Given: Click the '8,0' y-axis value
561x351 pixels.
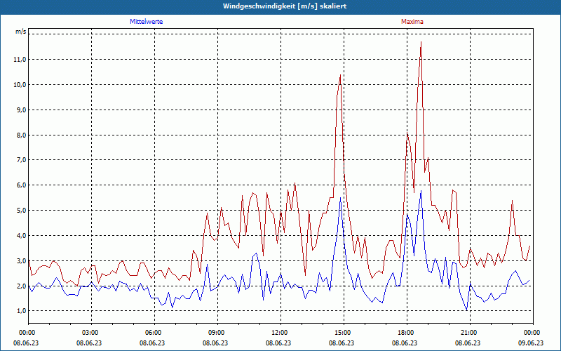Looking at the screenshot, I should tap(22, 135).
